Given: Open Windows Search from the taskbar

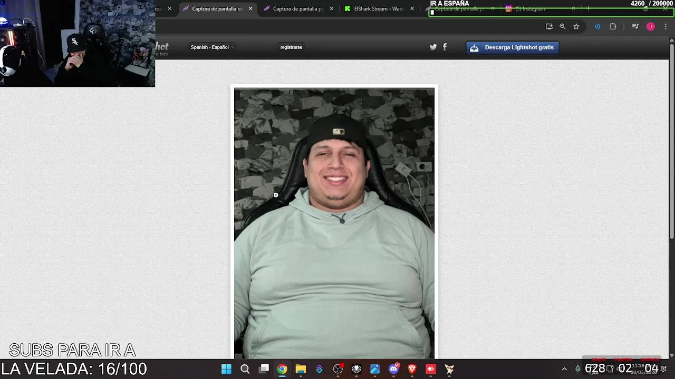Looking at the screenshot, I should tap(245, 369).
